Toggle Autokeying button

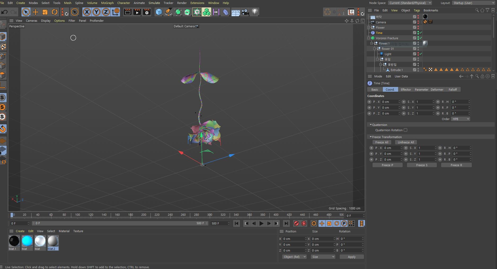(x=304, y=223)
